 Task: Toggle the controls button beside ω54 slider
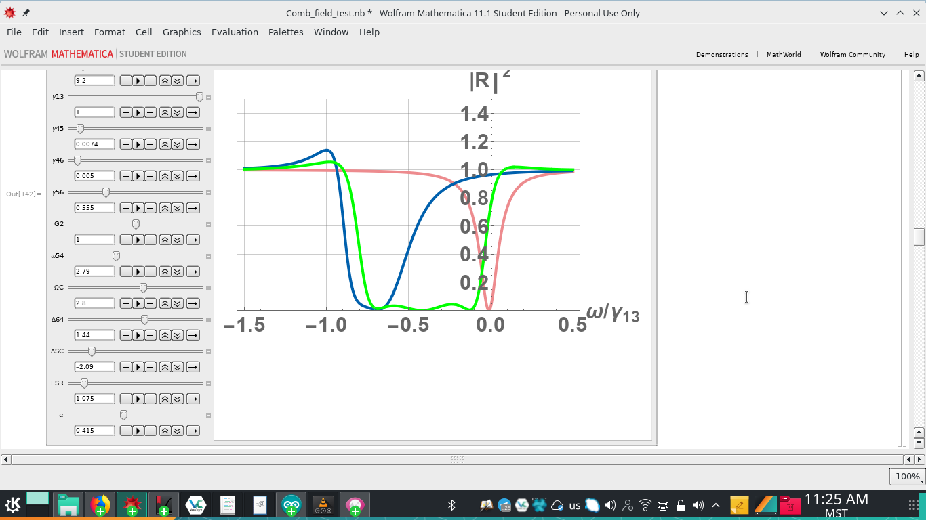tap(209, 256)
